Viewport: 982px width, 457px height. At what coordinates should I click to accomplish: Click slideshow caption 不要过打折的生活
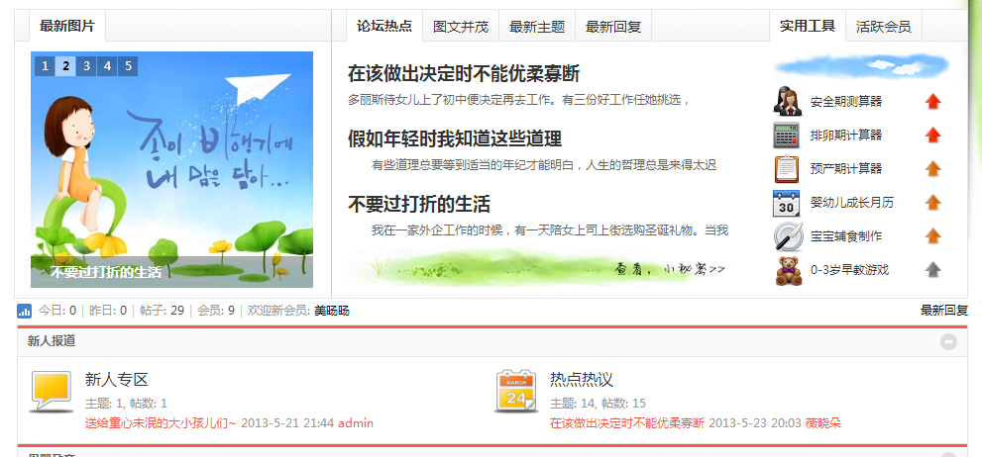point(106,273)
